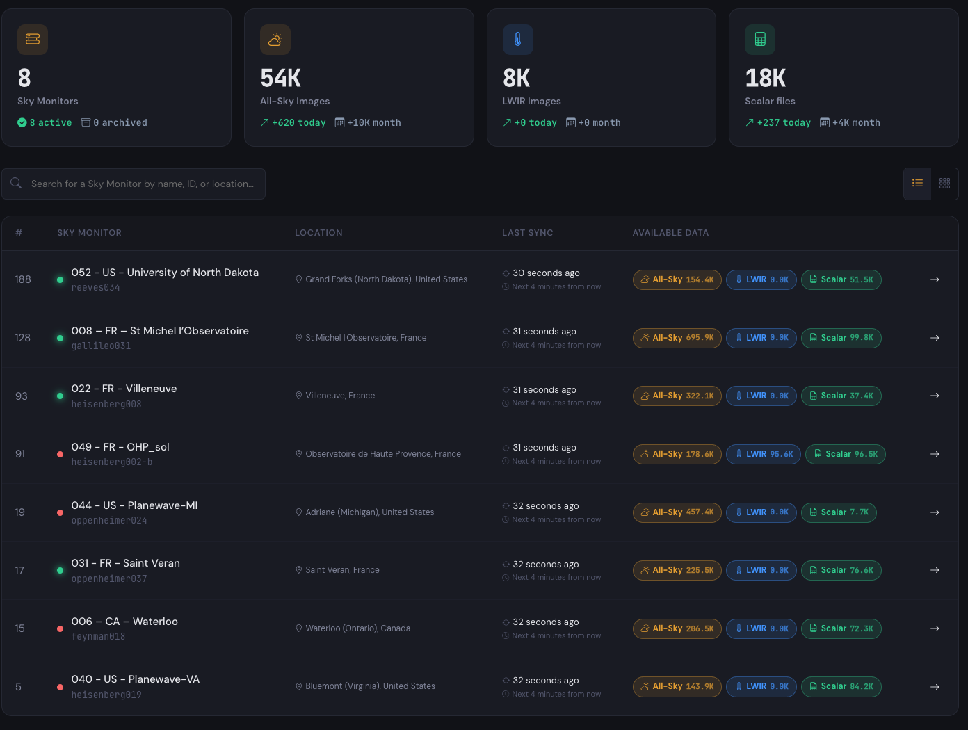Open Planewave-VA row arrow

point(935,687)
